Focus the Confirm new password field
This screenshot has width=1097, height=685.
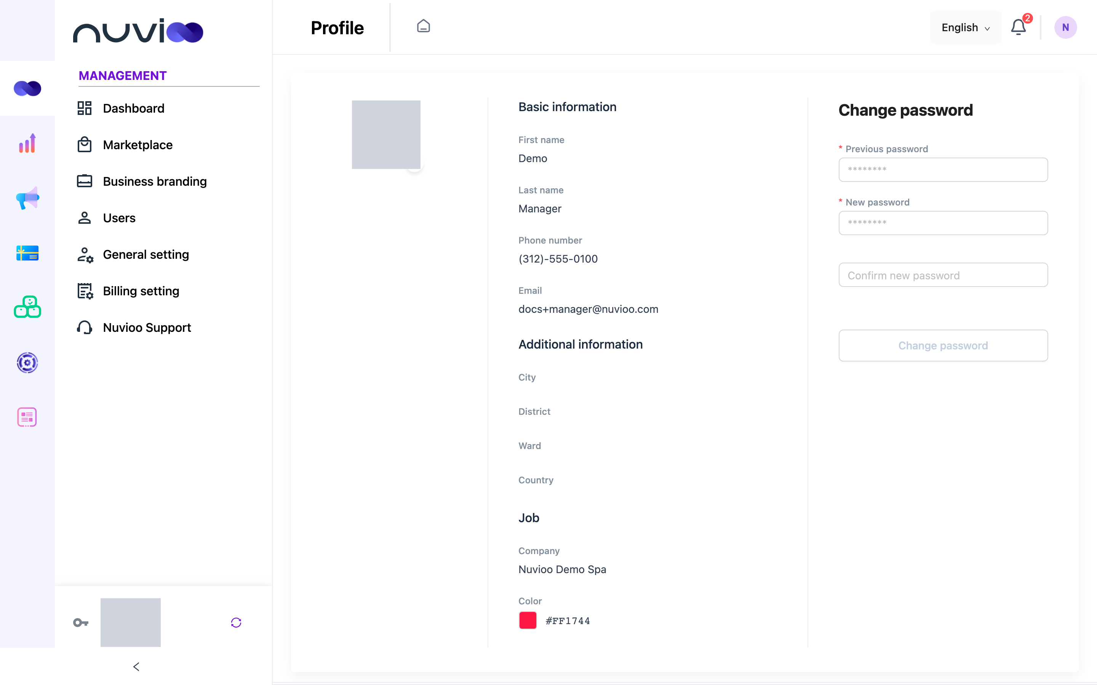943,275
